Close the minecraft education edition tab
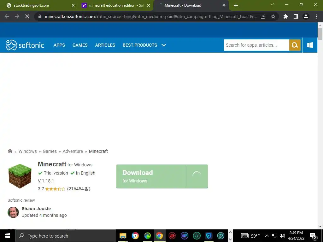This screenshot has width=323, height=242. pyautogui.click(x=149, y=6)
